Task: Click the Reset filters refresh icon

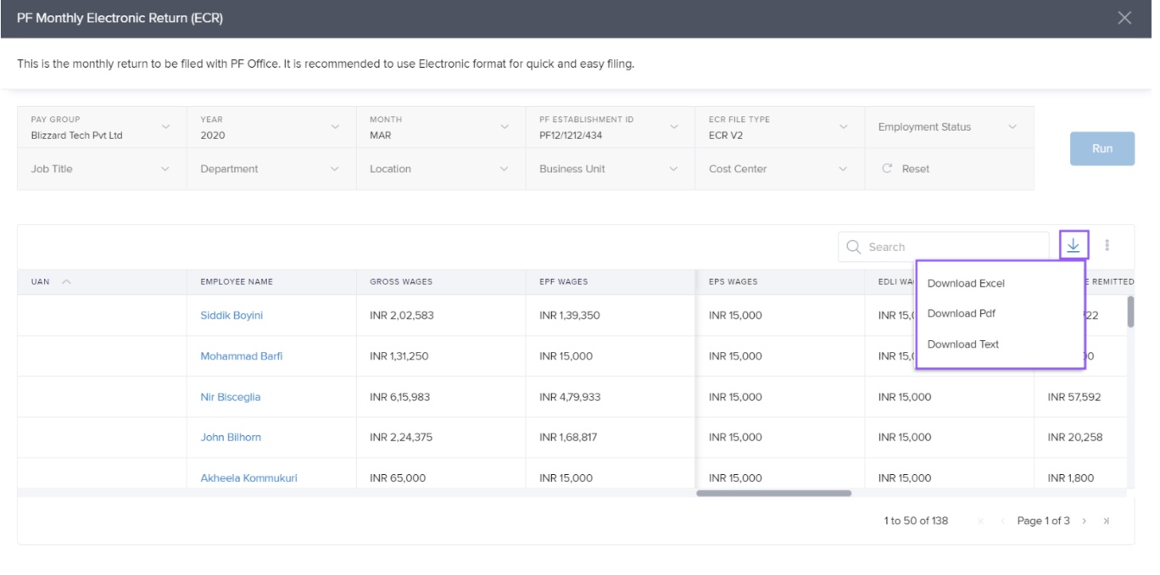Action: pos(887,169)
